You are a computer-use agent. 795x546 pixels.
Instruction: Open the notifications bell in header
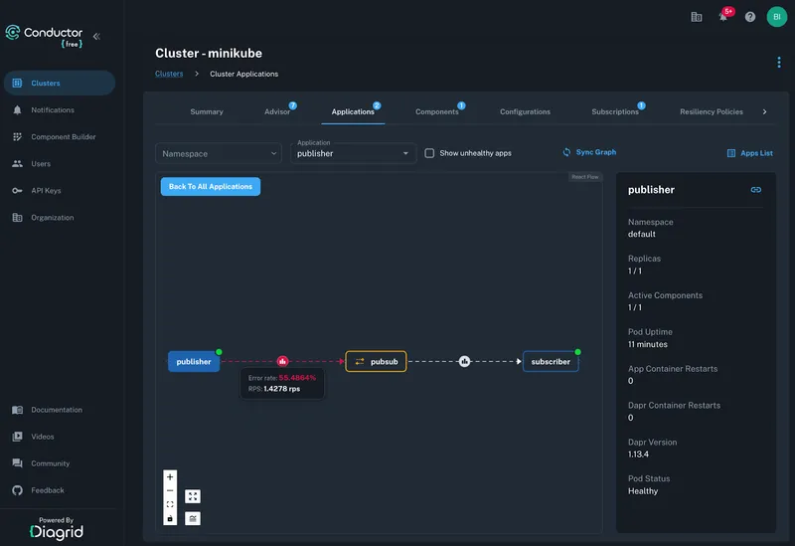click(723, 17)
